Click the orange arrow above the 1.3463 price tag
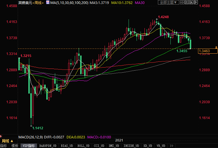Screen dimensions: 218x148 coord(216,47)
